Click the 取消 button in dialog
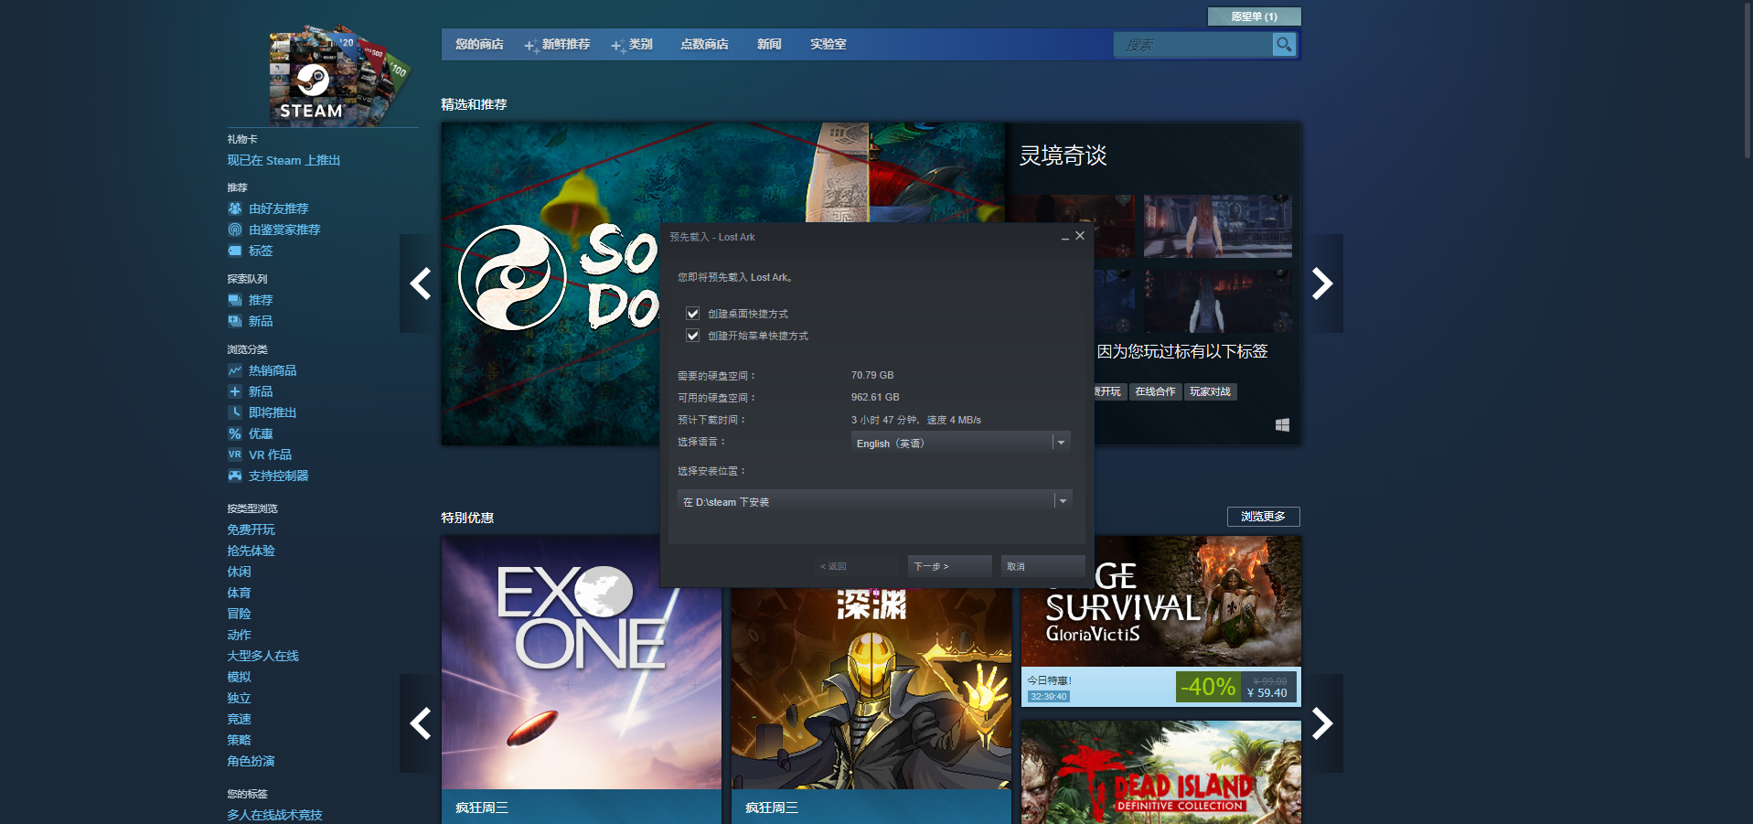1753x824 pixels. pos(1042,566)
